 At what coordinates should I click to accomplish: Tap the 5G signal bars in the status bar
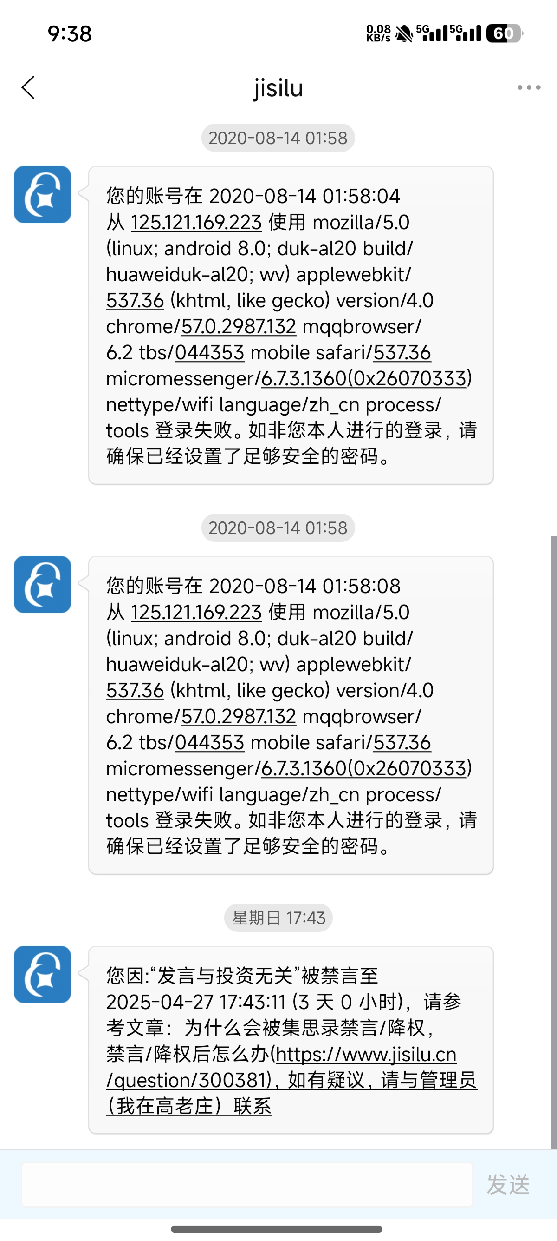coord(432,34)
